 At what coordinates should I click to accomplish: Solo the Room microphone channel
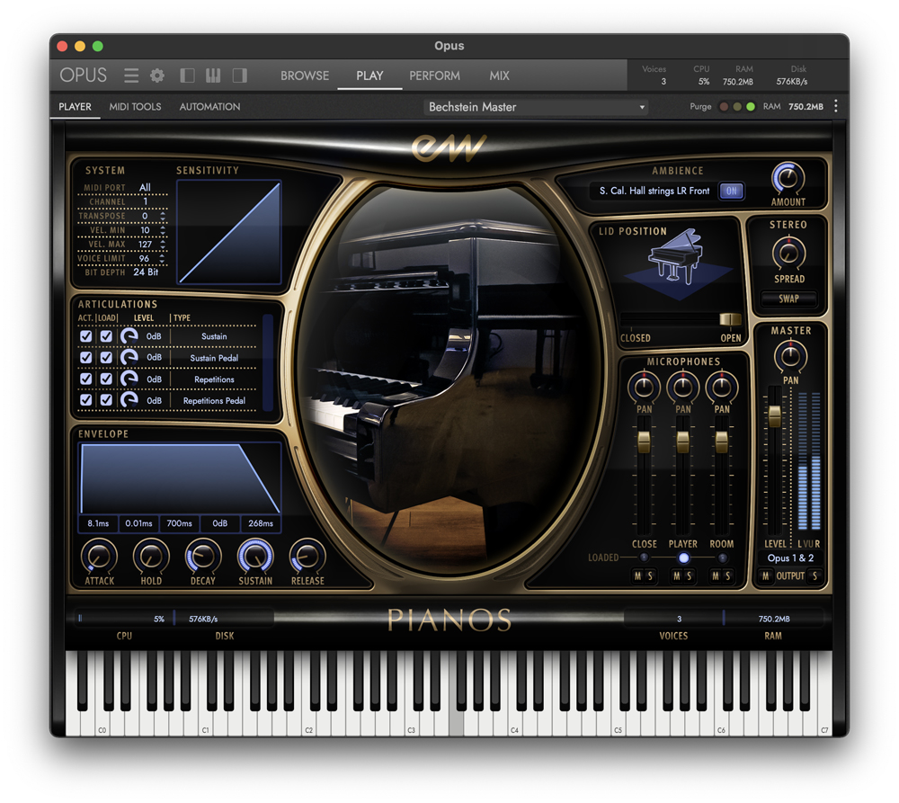727,575
